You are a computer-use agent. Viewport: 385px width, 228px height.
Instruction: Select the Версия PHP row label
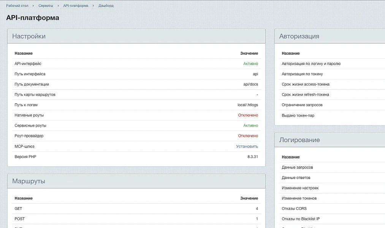[25, 157]
